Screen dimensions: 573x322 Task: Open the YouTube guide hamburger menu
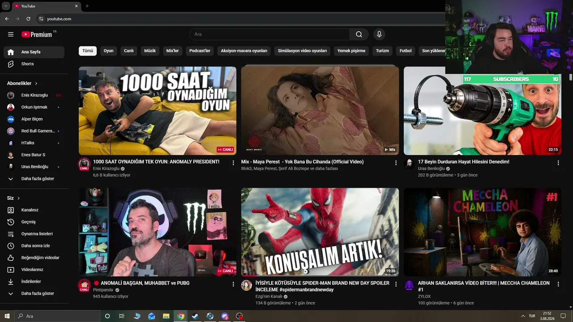(11, 34)
